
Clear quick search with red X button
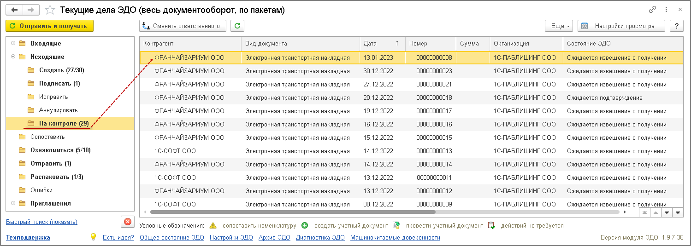click(128, 222)
